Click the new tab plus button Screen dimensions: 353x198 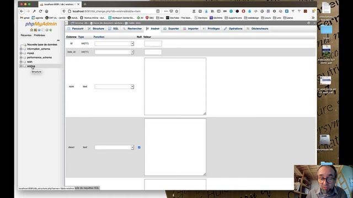85,4
